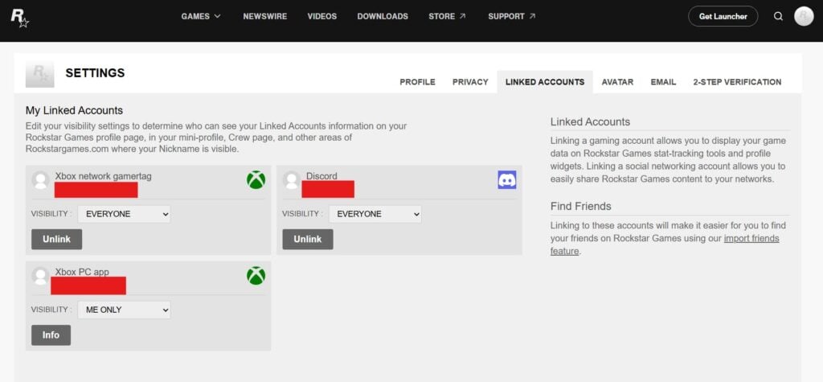Open the search magnifier icon
This screenshot has width=823, height=382.
778,16
